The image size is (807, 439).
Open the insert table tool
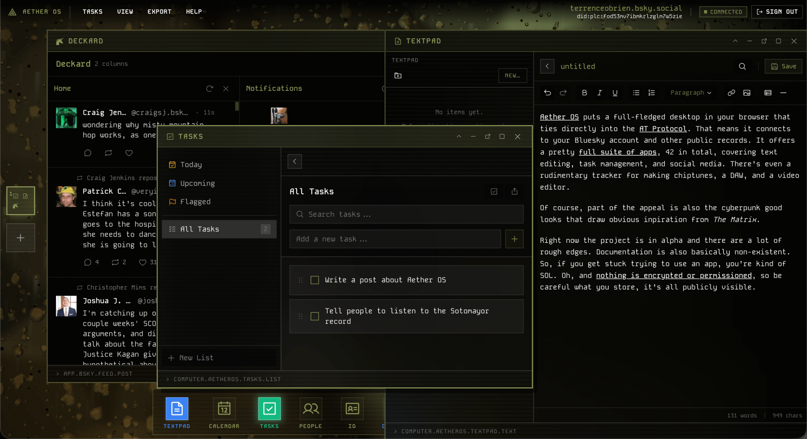click(768, 93)
